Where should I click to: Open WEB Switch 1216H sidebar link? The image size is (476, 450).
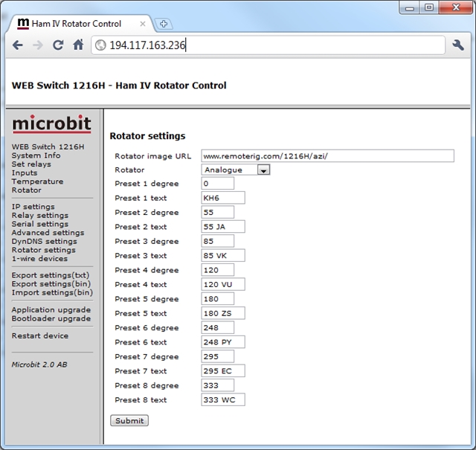pos(48,147)
